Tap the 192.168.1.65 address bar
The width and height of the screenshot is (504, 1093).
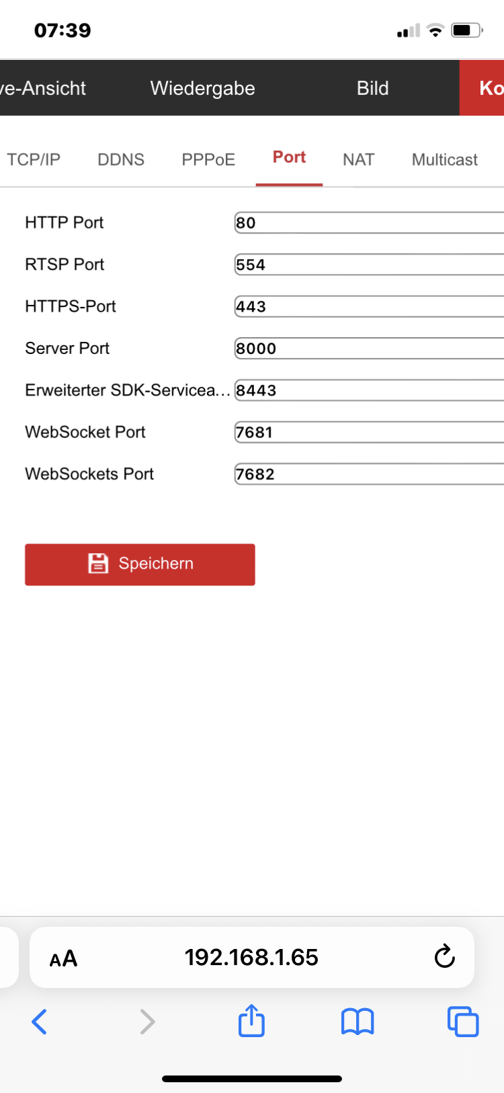click(x=251, y=957)
